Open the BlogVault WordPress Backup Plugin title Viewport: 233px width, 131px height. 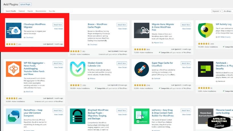(98, 114)
